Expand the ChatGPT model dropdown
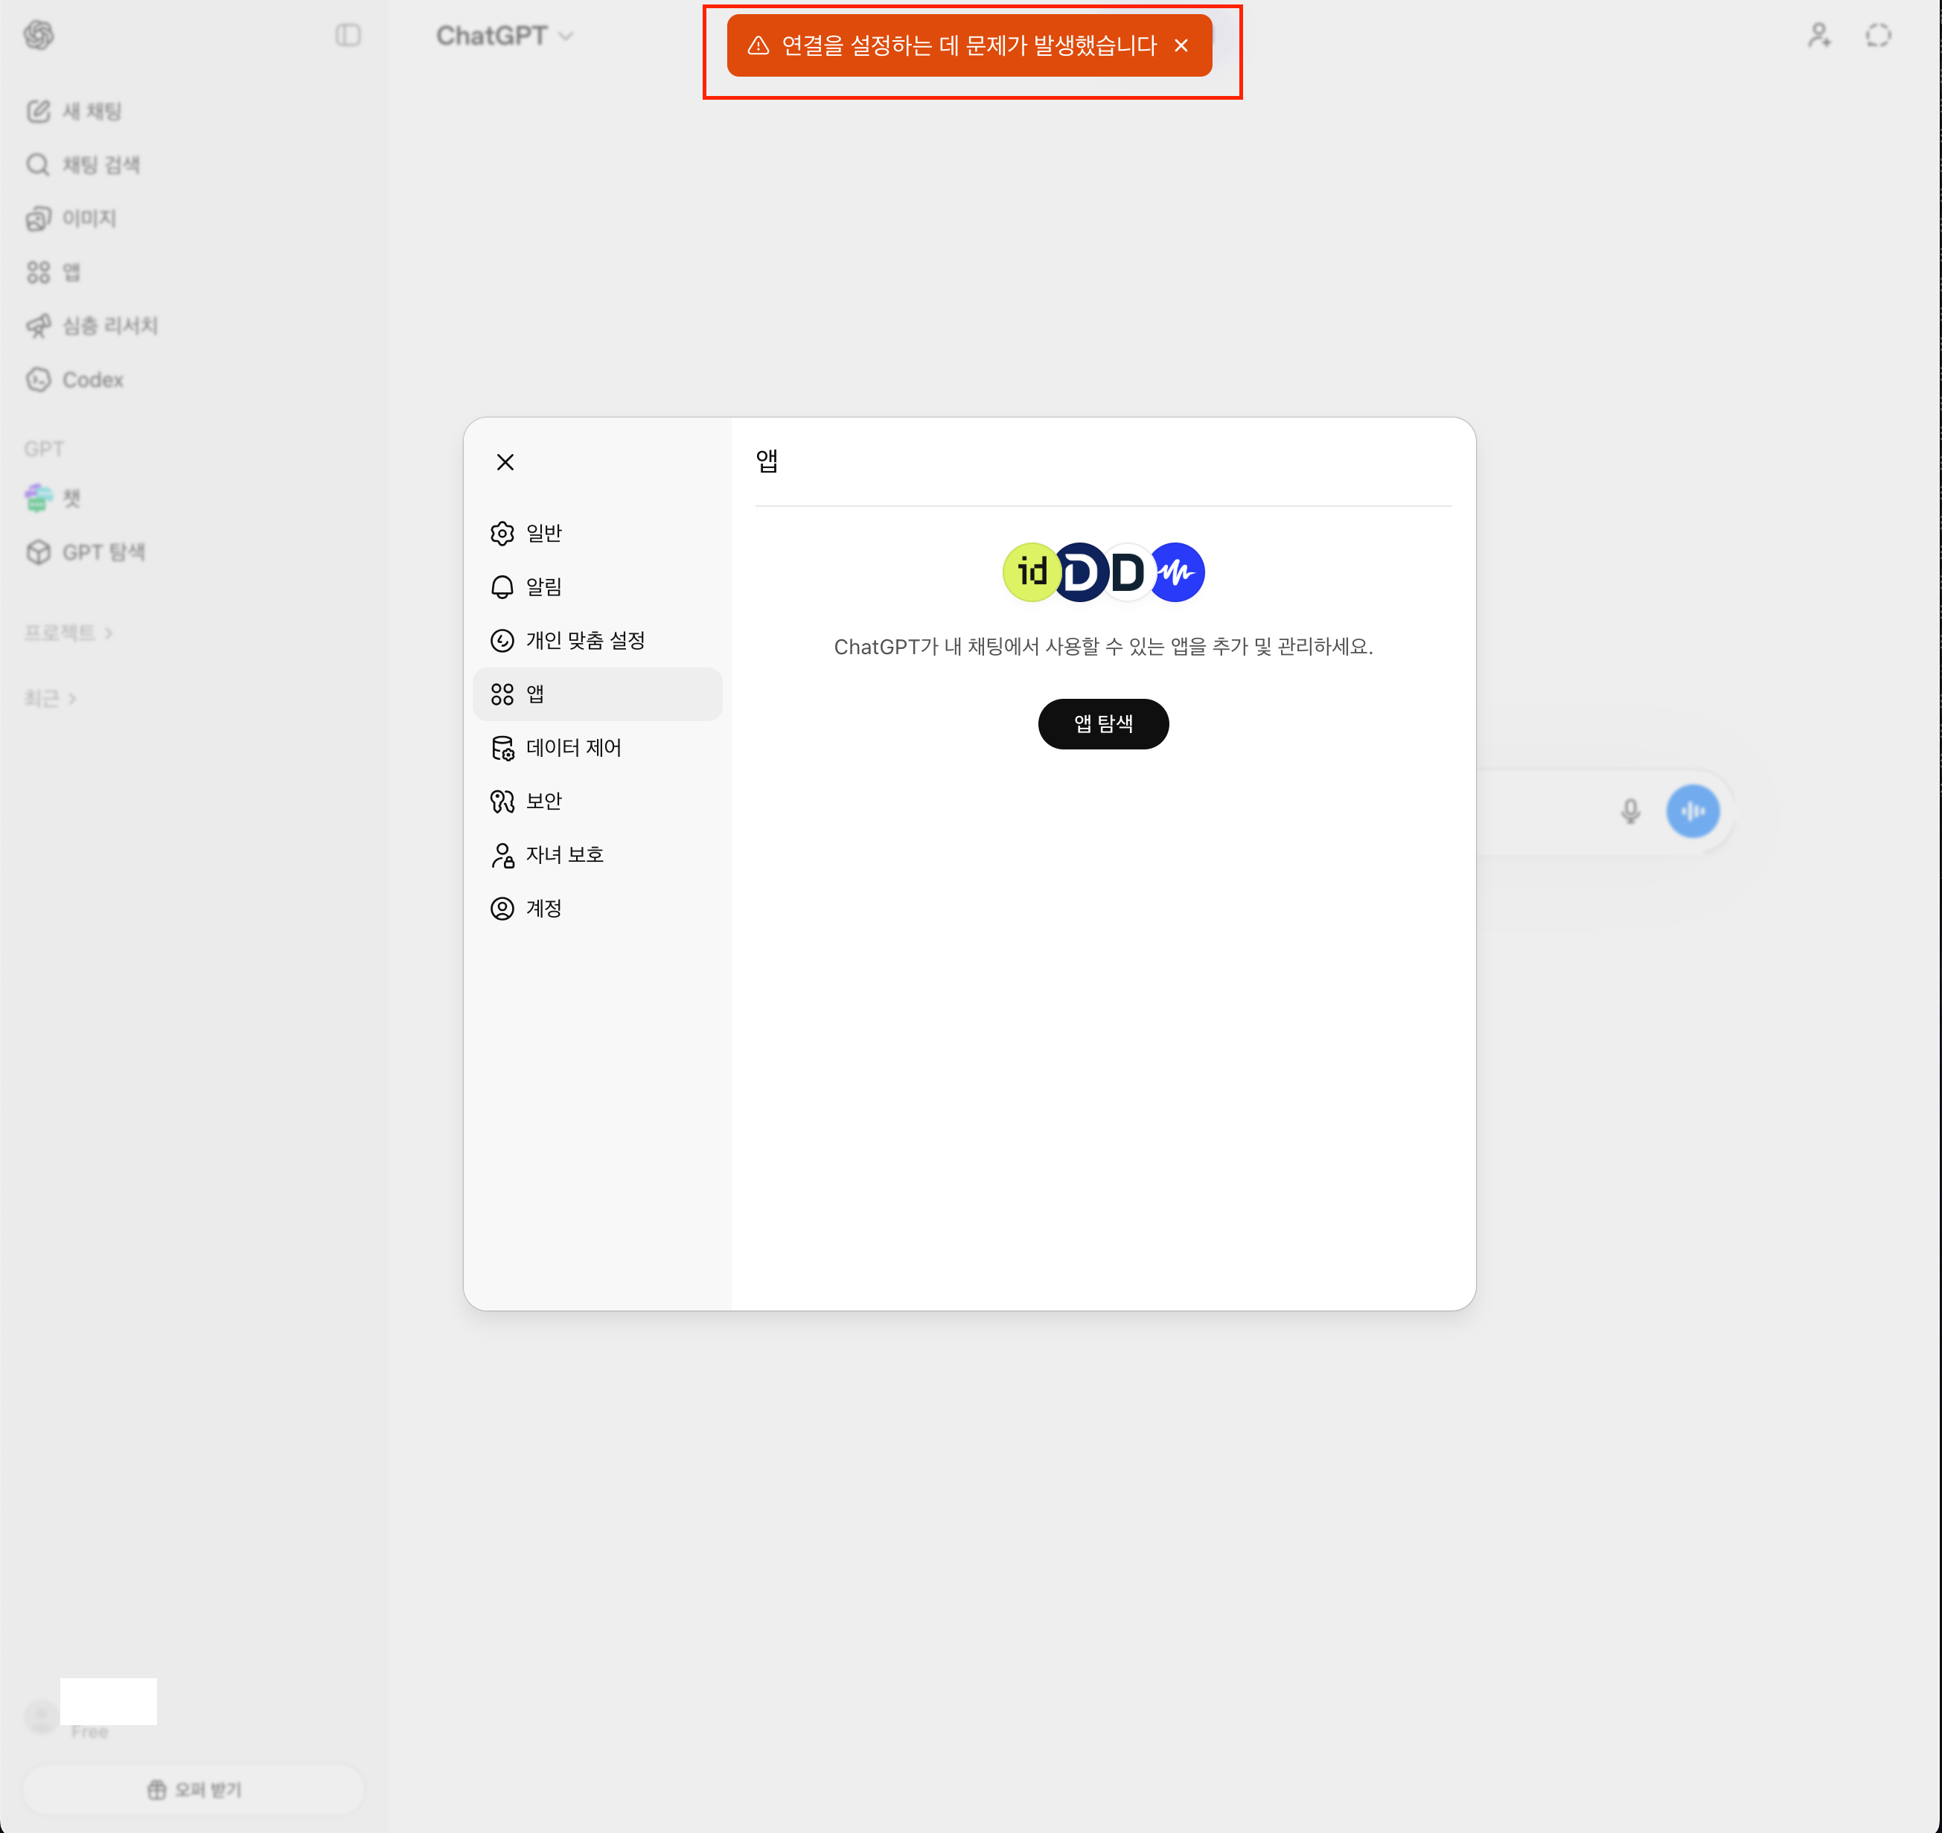The width and height of the screenshot is (1942, 1833). tap(505, 36)
